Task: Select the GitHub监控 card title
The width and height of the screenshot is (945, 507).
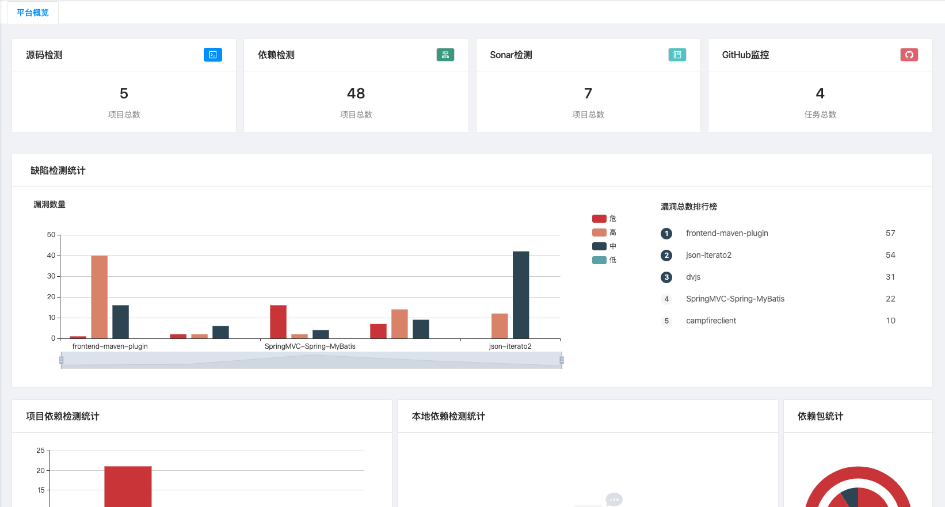Action: click(745, 55)
